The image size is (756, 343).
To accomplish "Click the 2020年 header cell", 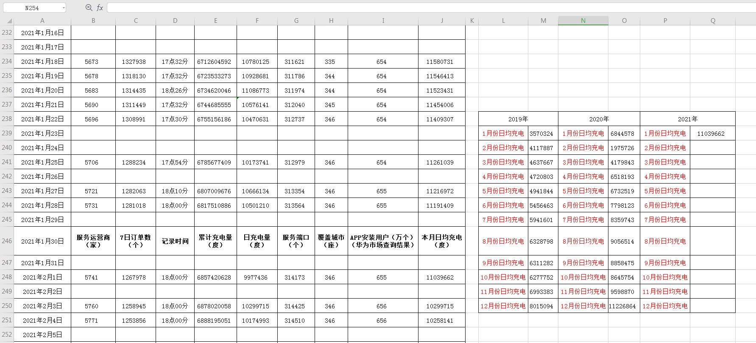I will tap(599, 119).
